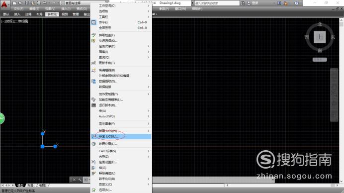Click the blue square grip at UCS origin

pyautogui.click(x=43, y=146)
